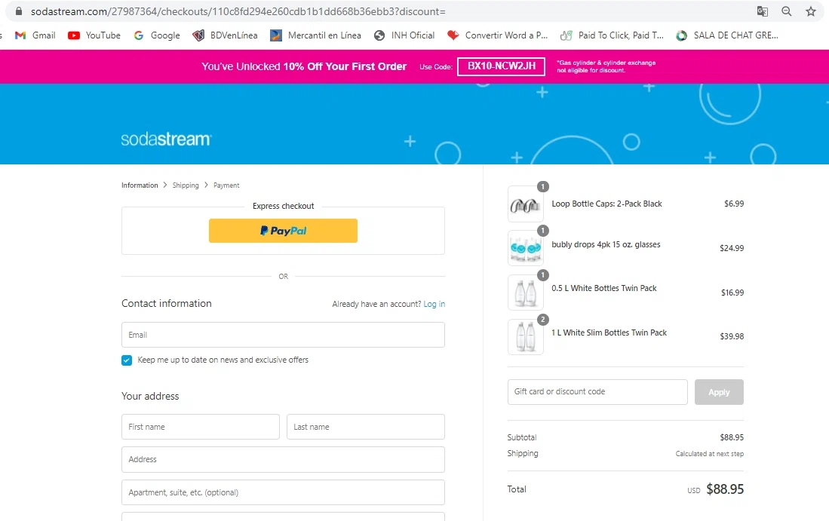The image size is (829, 521).
Task: Open the Paid To Click bookmark
Action: (612, 35)
